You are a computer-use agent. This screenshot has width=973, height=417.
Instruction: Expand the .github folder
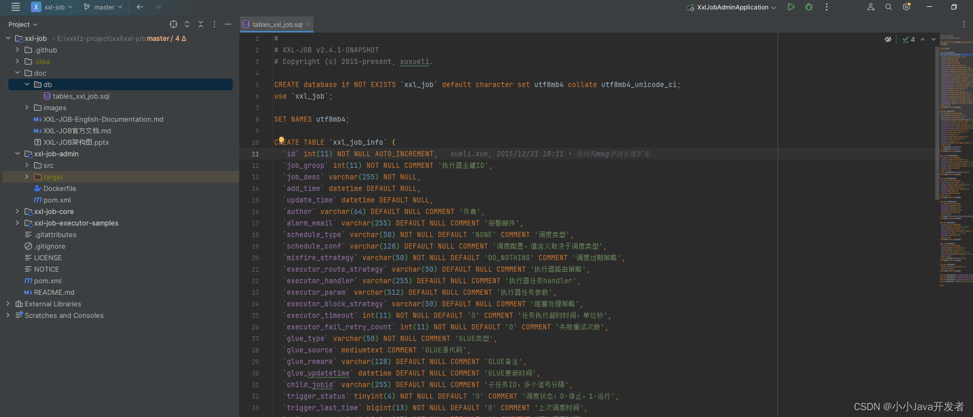(x=18, y=50)
